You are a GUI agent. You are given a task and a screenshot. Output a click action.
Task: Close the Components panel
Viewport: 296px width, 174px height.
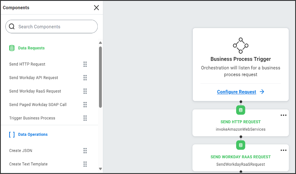point(96,8)
